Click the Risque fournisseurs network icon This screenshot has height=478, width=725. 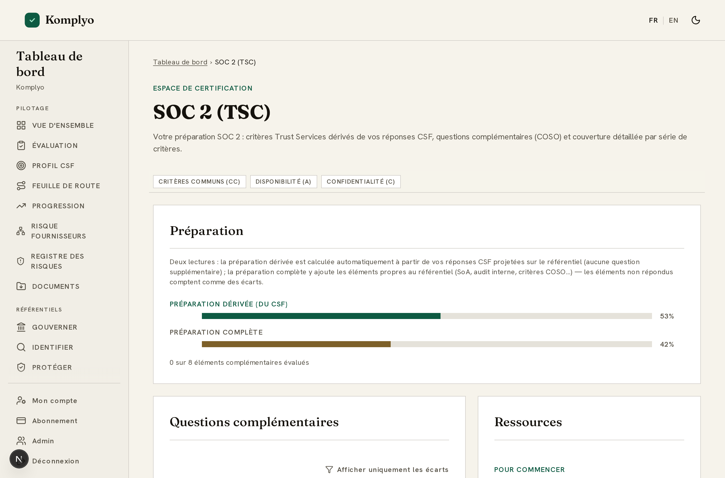pos(20,231)
